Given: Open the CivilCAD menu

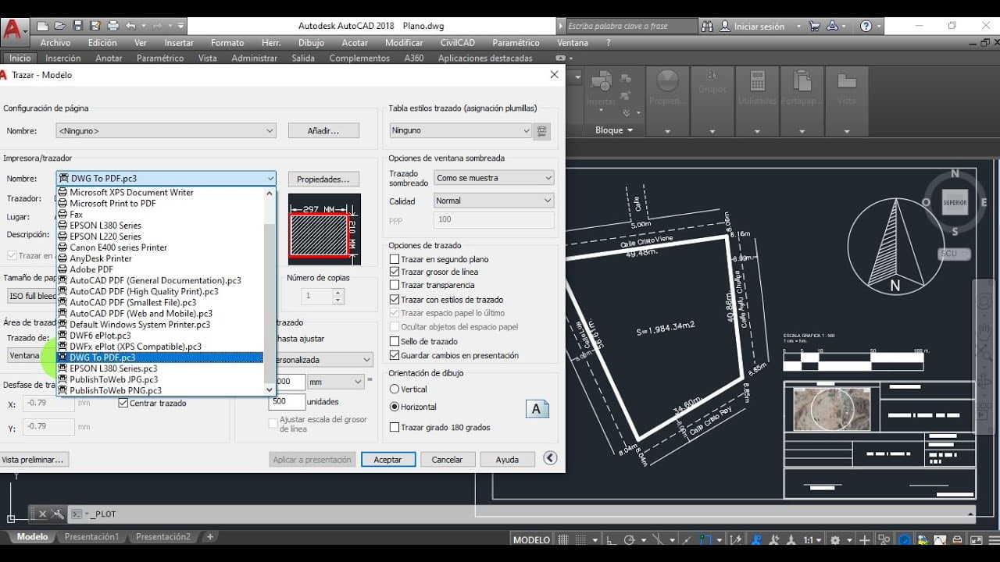Looking at the screenshot, I should (x=457, y=43).
